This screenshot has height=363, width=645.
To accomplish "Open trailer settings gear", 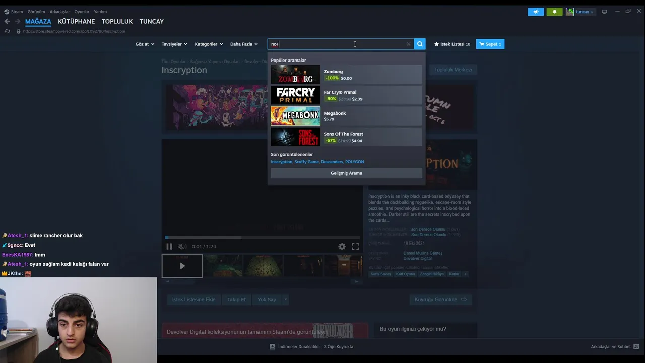I will (342, 247).
